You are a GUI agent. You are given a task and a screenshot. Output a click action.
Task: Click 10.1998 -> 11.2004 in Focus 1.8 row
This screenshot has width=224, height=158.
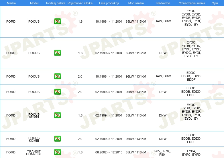[109, 21]
